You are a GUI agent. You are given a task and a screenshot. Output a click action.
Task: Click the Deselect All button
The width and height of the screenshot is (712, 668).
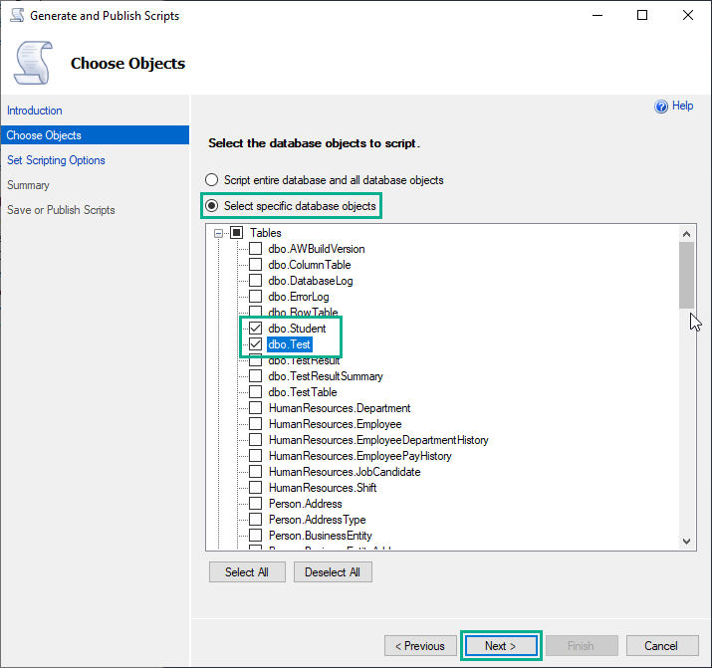pyautogui.click(x=333, y=572)
